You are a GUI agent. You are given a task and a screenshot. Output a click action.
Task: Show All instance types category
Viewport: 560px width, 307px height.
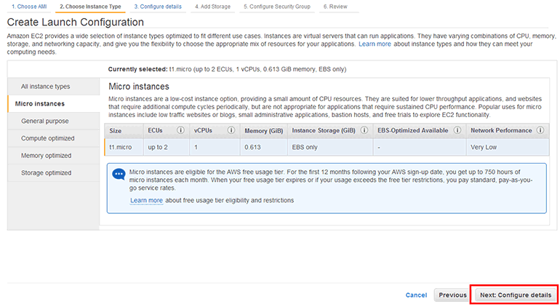point(46,87)
